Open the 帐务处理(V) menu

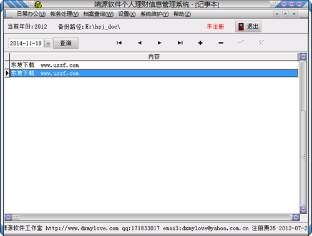pyautogui.click(x=64, y=14)
